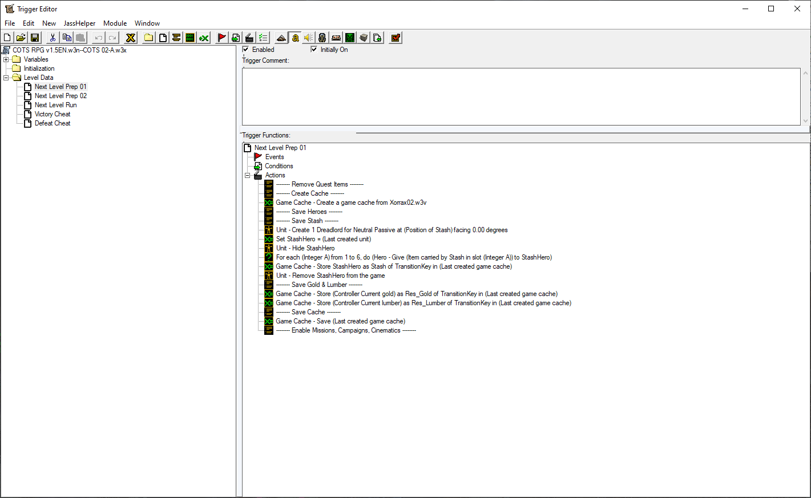This screenshot has height=498, width=811.
Task: Click the New map toolbar icon
Action: (7, 38)
